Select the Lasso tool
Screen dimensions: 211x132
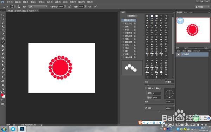(x=3, y=23)
